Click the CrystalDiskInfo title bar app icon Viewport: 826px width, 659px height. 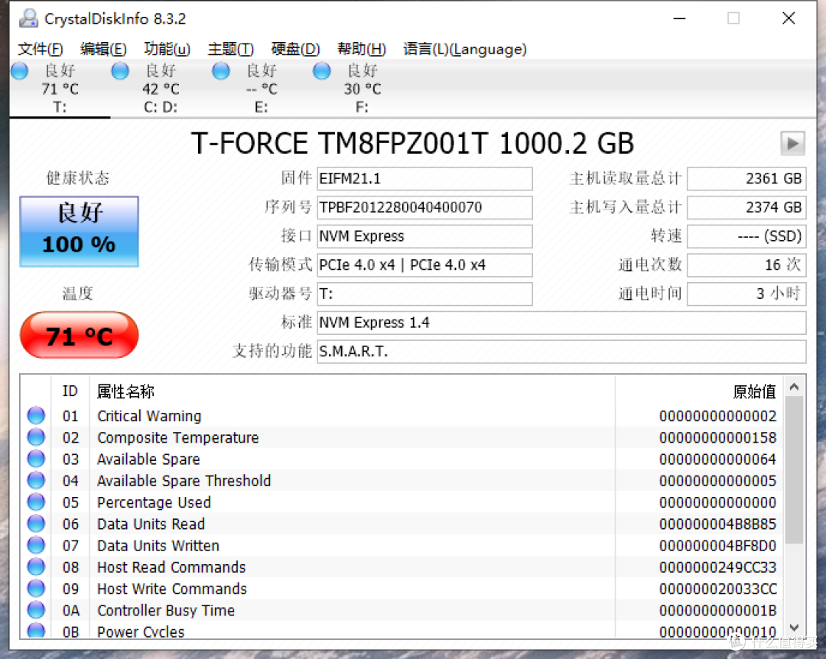(x=28, y=18)
